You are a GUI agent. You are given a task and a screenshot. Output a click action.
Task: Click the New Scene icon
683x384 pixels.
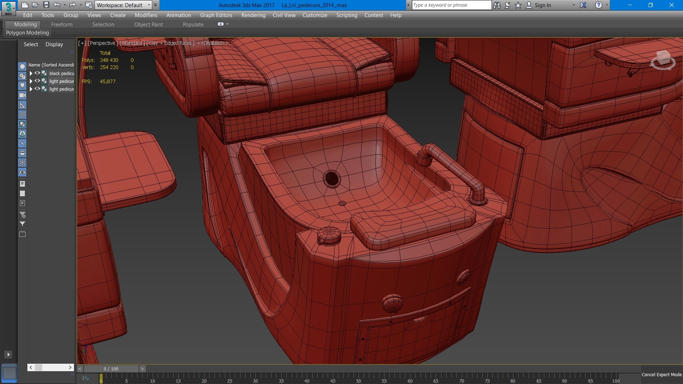[25, 5]
